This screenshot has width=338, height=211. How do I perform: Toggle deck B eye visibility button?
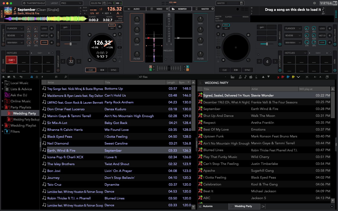tap(218, 27)
